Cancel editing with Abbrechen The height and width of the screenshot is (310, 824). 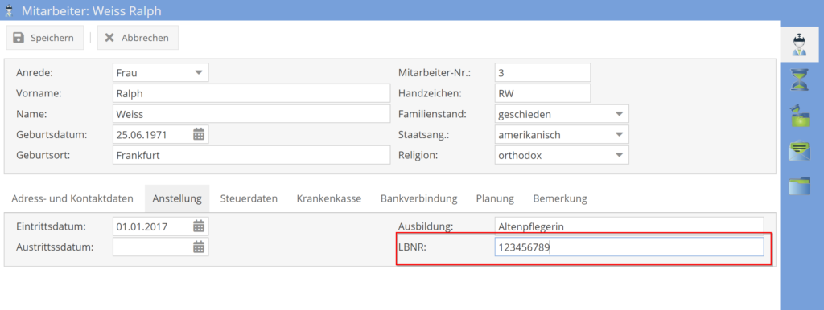coord(138,38)
